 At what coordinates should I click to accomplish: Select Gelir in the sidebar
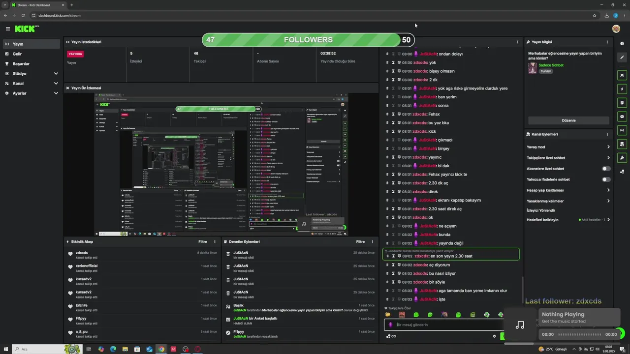(31, 54)
